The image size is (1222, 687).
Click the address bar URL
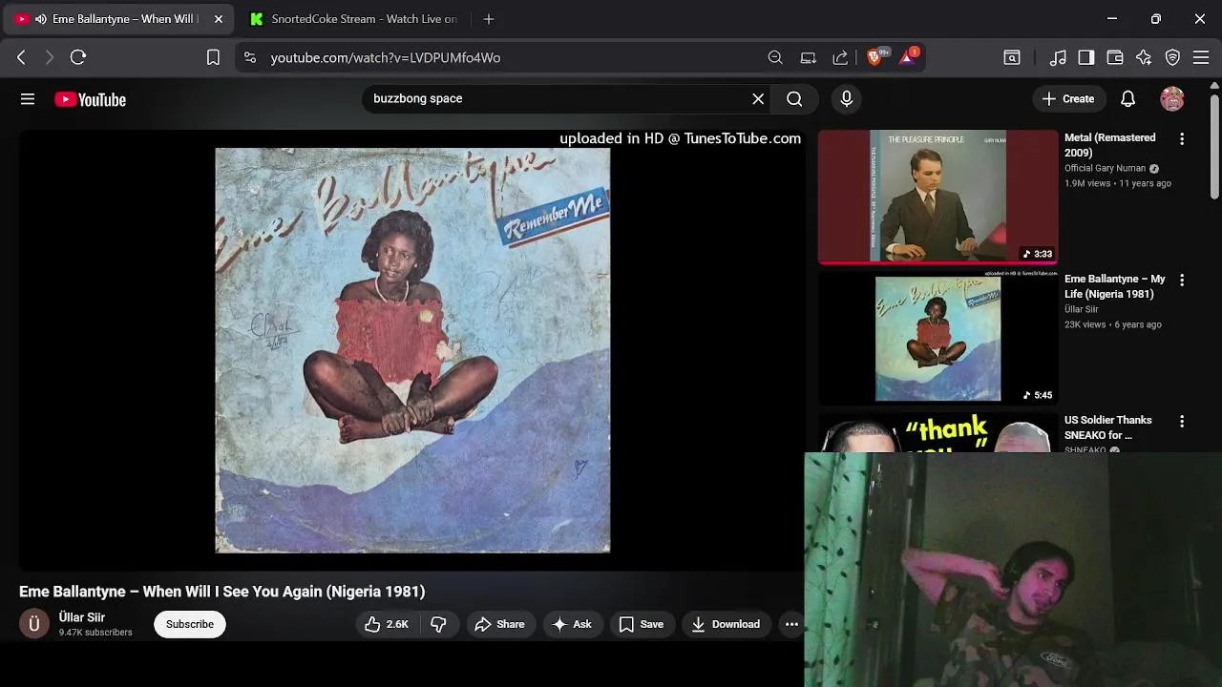[385, 57]
